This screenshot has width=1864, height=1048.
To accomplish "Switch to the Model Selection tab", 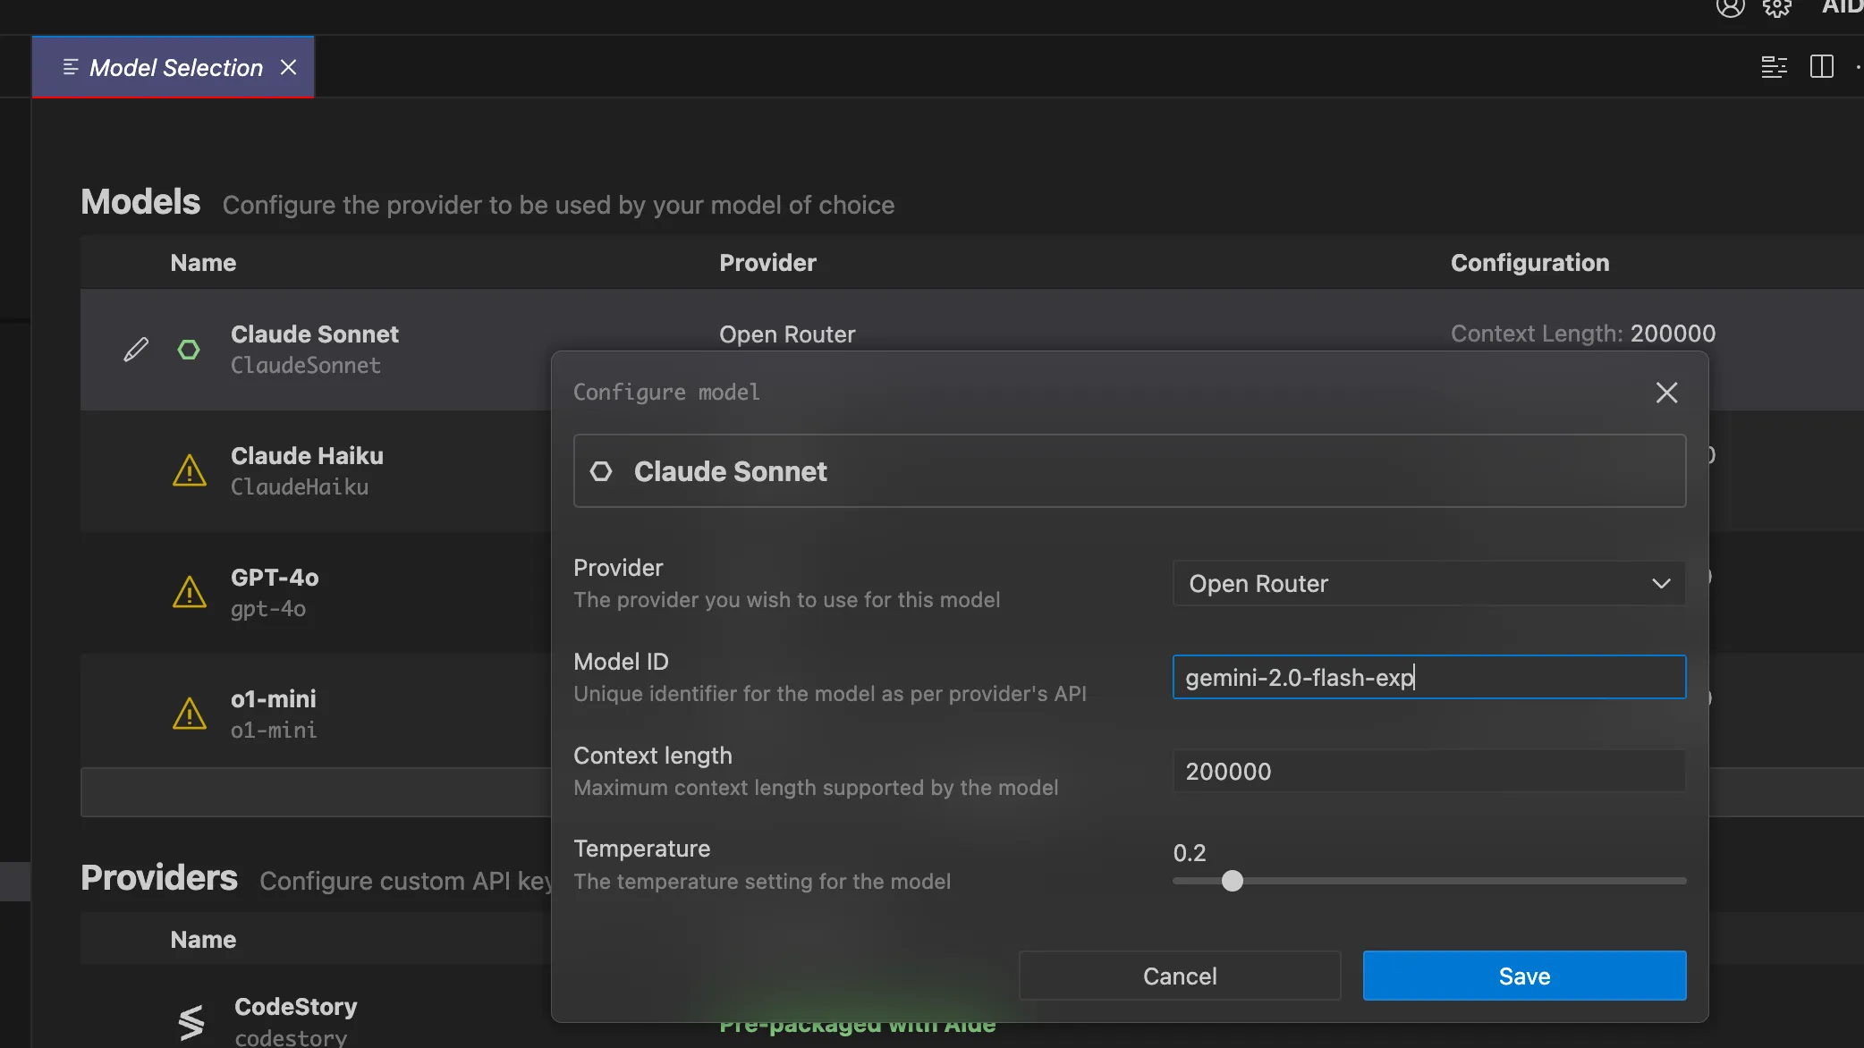I will click(x=174, y=67).
